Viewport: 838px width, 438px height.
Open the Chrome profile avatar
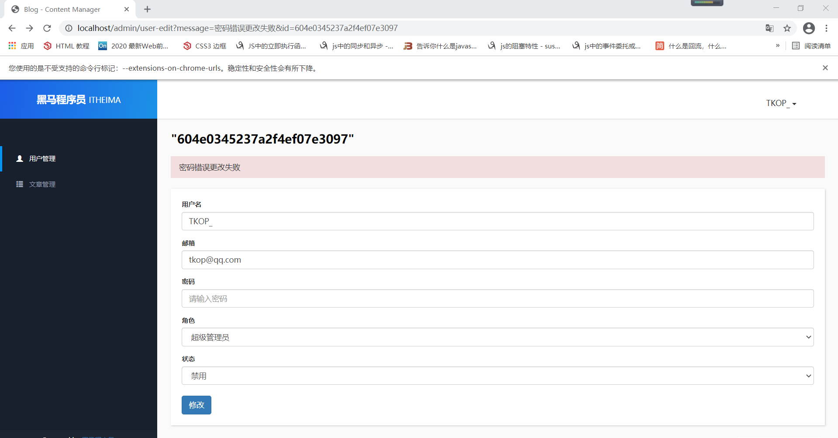tap(809, 28)
